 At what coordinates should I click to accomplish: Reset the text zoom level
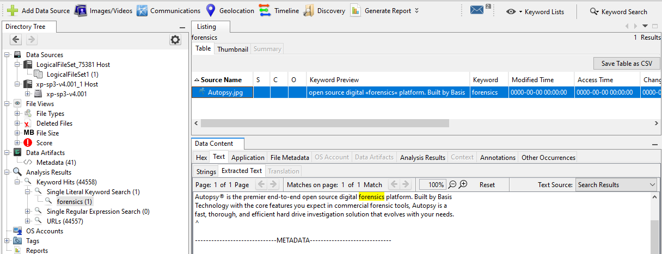[487, 185]
